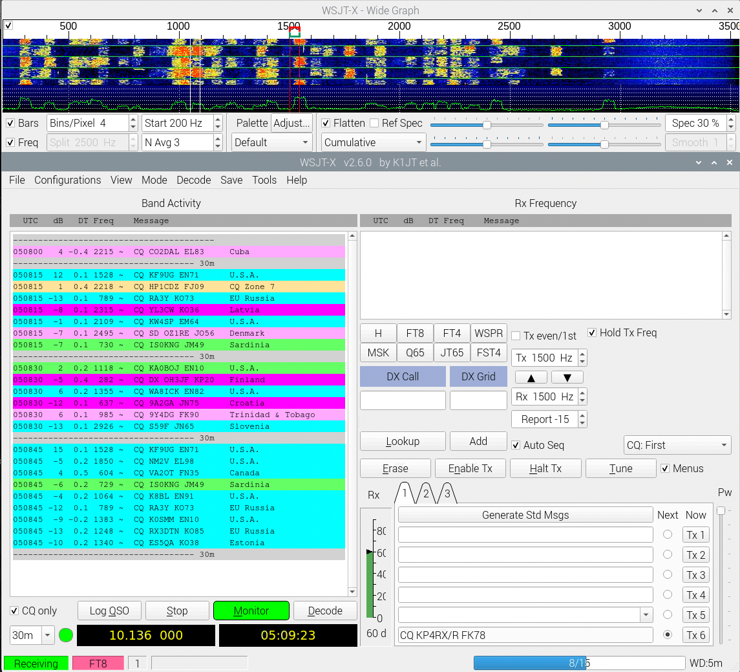The width and height of the screenshot is (740, 672).
Task: Select the Next radio button for Tx 5
Action: click(x=668, y=615)
